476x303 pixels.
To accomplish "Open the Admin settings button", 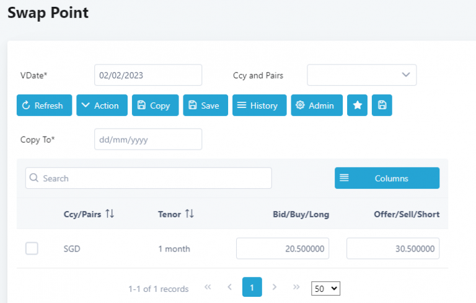I will pos(316,106).
